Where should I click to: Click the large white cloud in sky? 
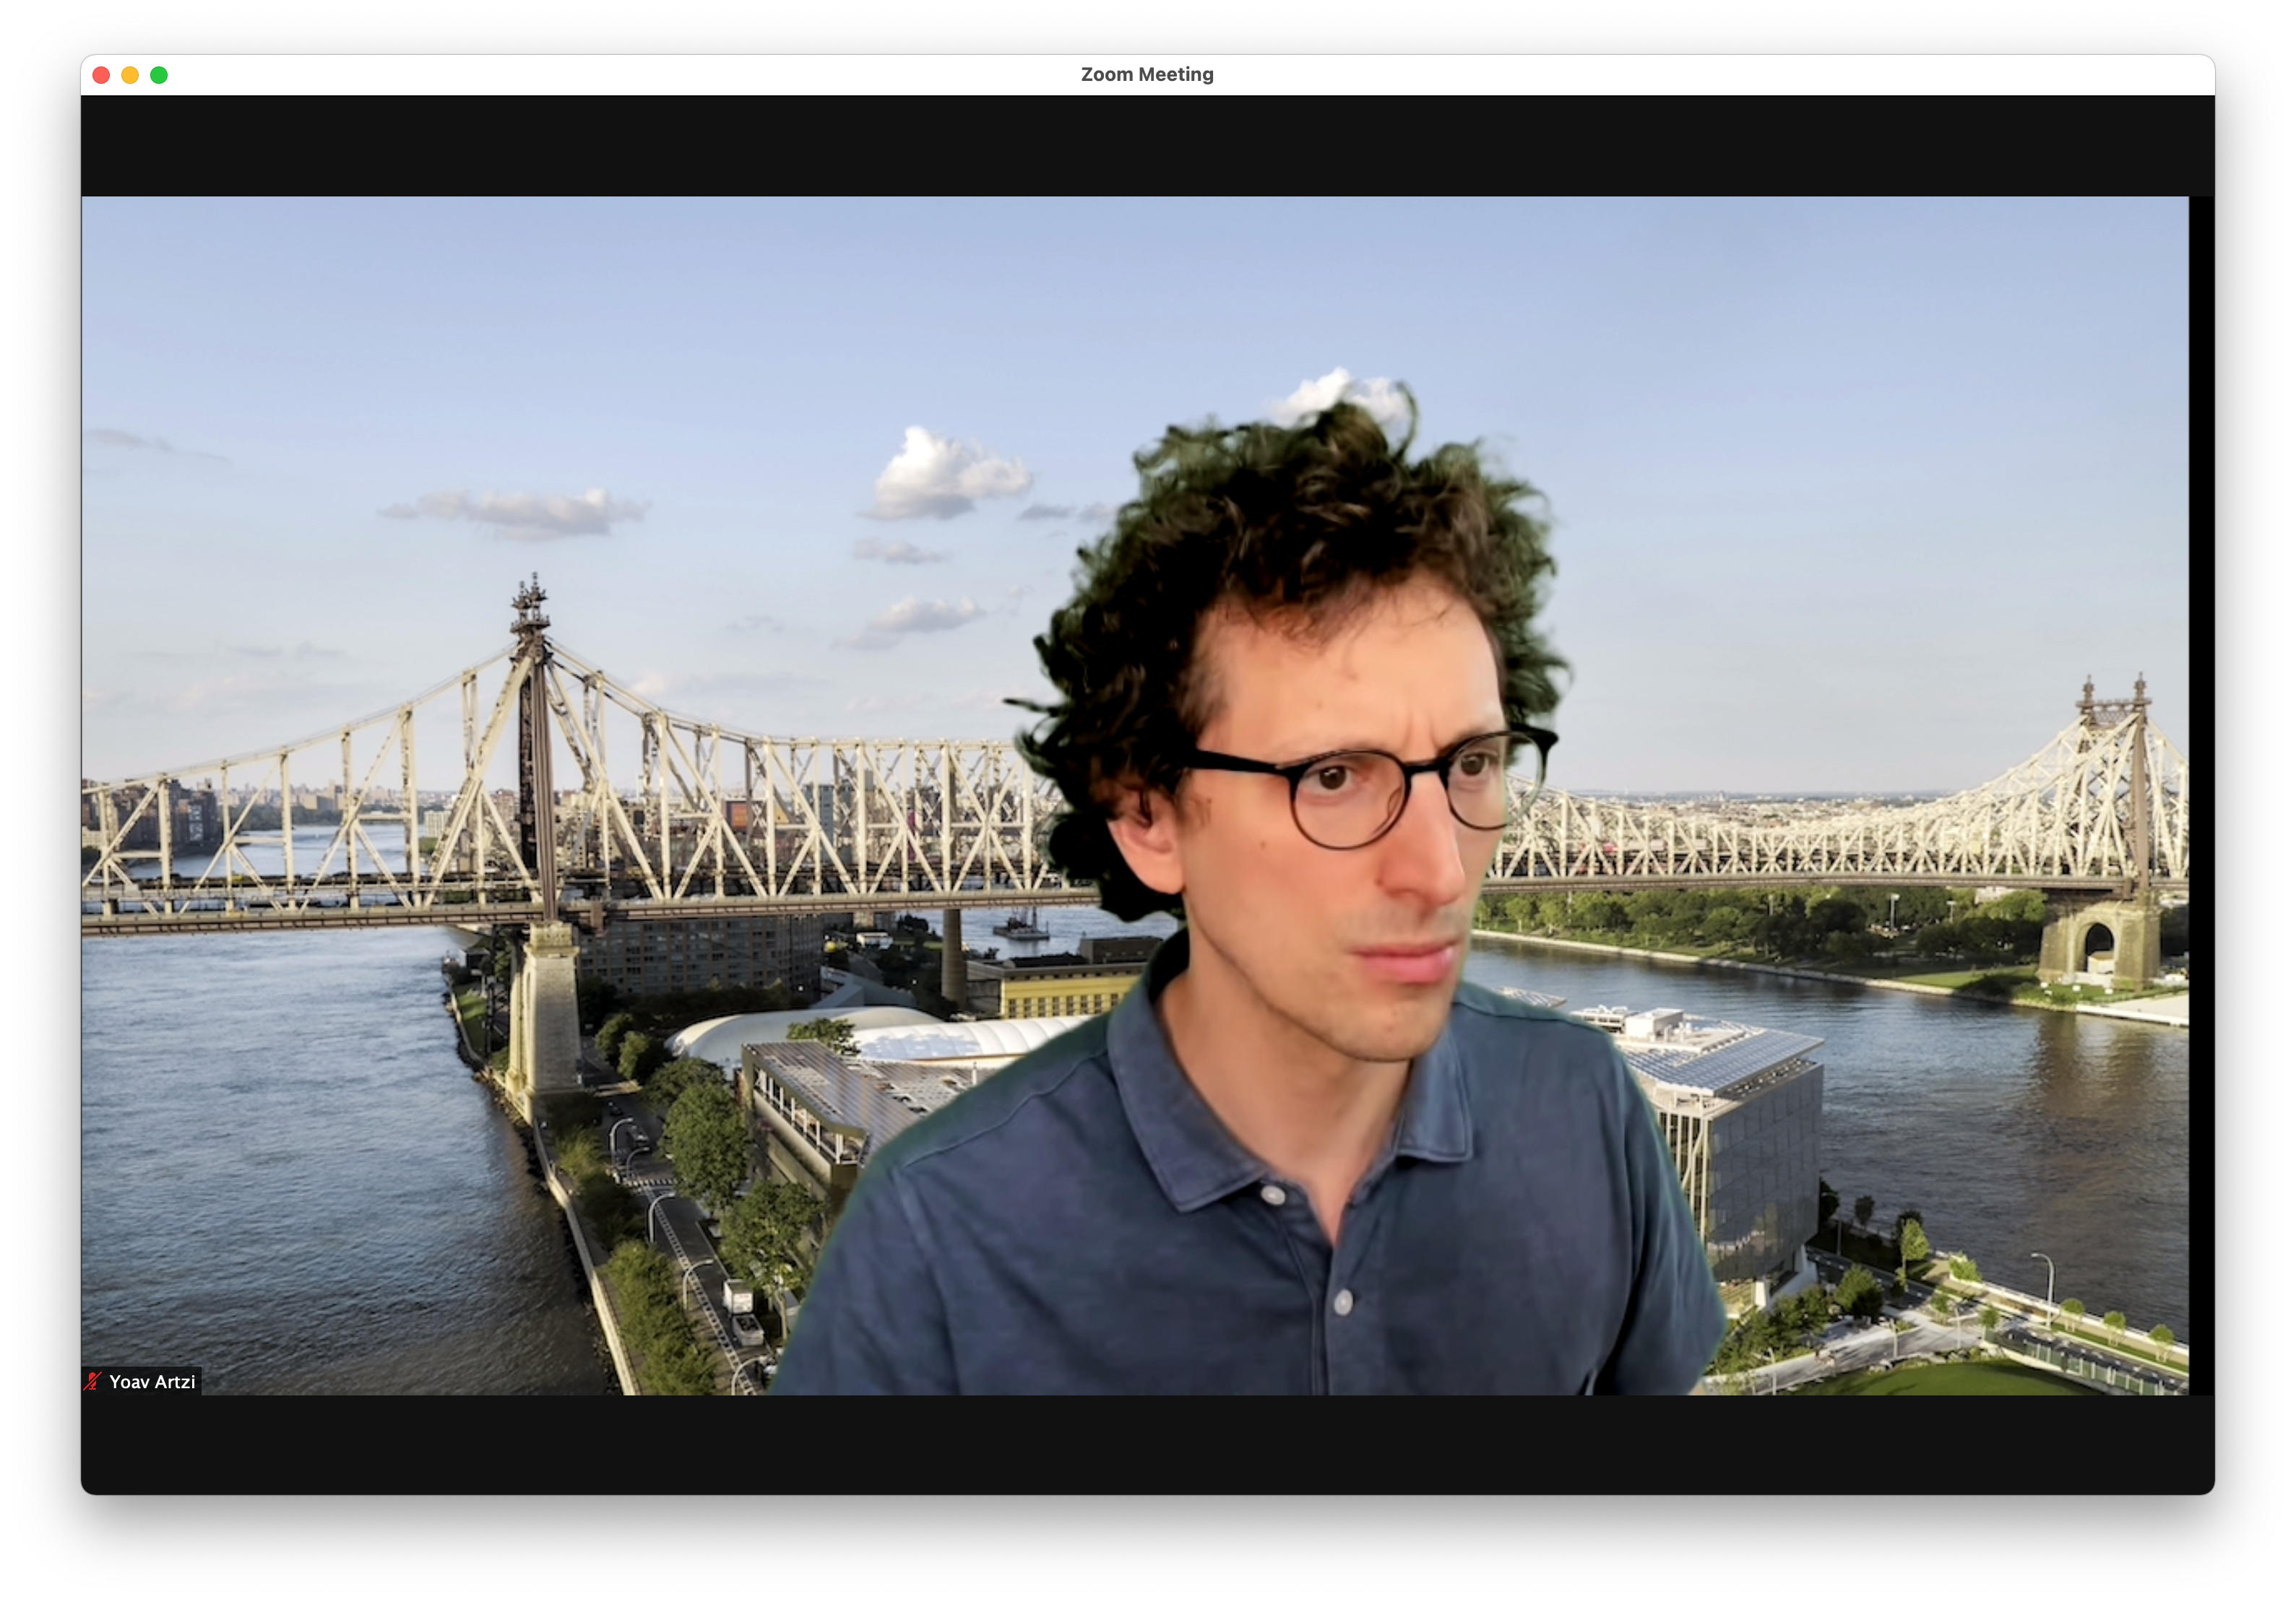(x=945, y=475)
